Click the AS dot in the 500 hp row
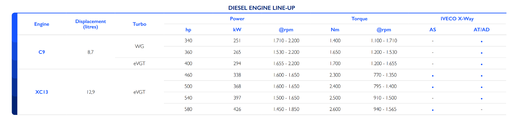 [x=433, y=87]
